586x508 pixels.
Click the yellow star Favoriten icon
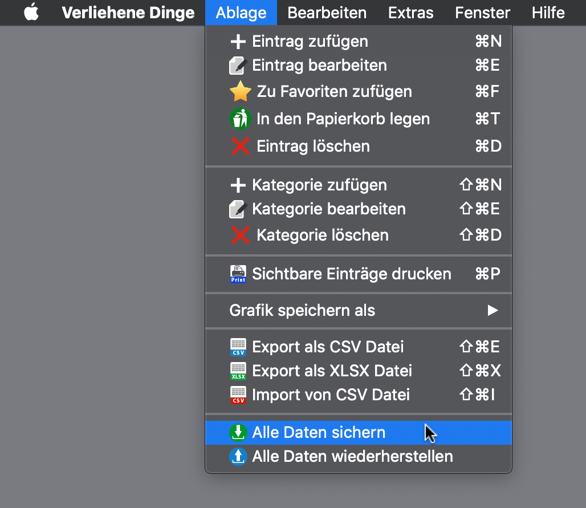coord(240,92)
